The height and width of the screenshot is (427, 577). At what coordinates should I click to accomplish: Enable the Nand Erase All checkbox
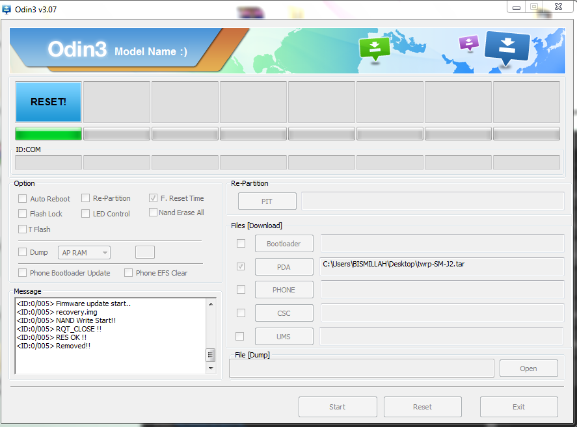[x=153, y=213]
